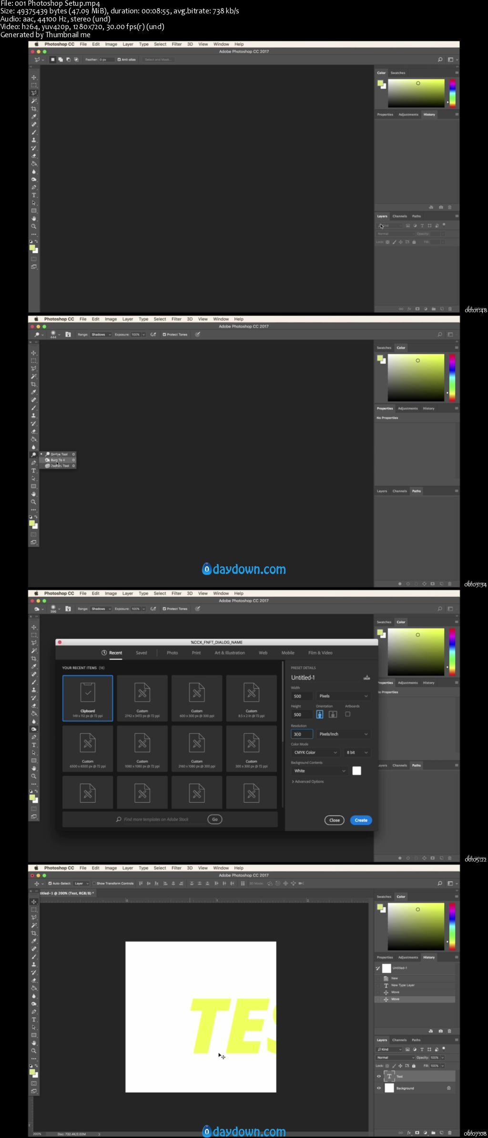488x1138 pixels.
Task: Toggle Protect Tones behind the New Document dialog
Action: pyautogui.click(x=164, y=609)
